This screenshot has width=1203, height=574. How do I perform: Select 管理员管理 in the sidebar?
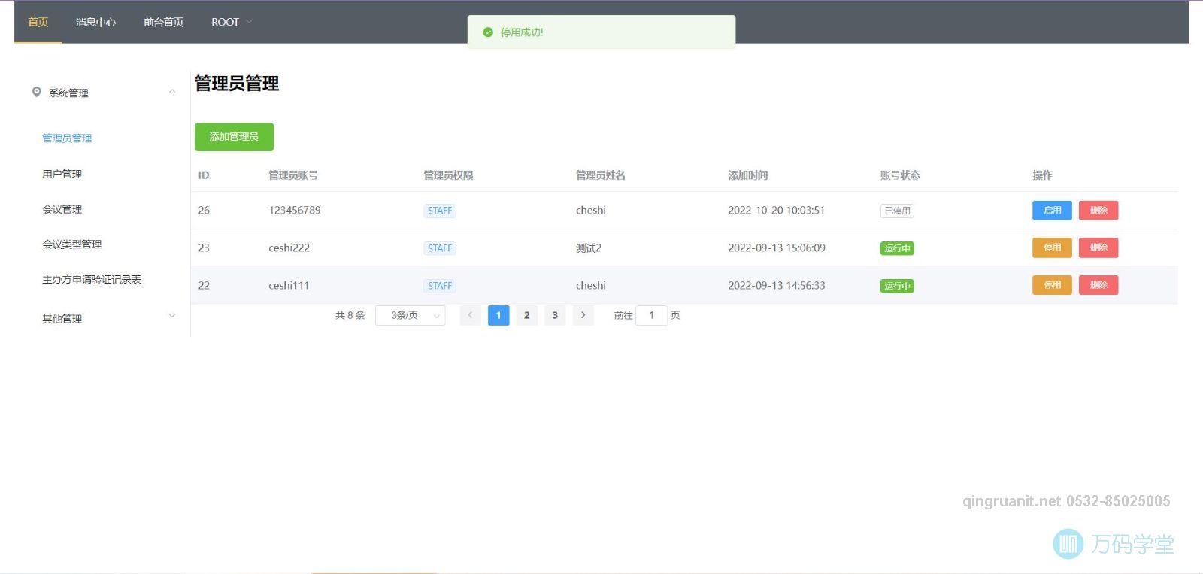pyautogui.click(x=67, y=138)
